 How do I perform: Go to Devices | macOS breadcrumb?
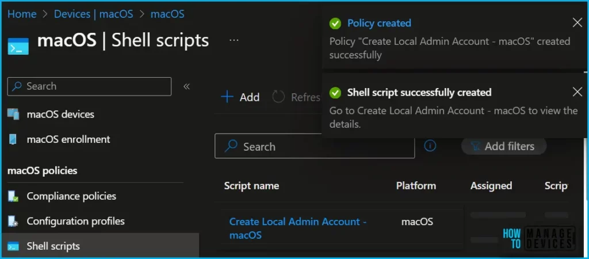(x=94, y=14)
